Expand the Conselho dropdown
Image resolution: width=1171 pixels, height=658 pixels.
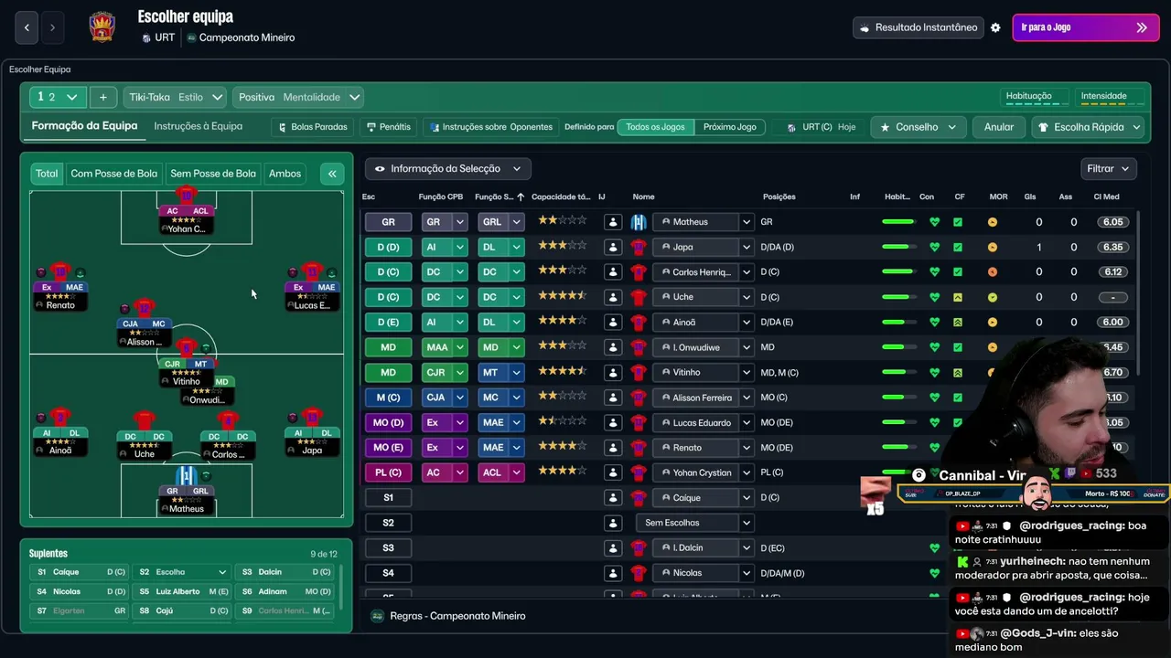point(918,127)
